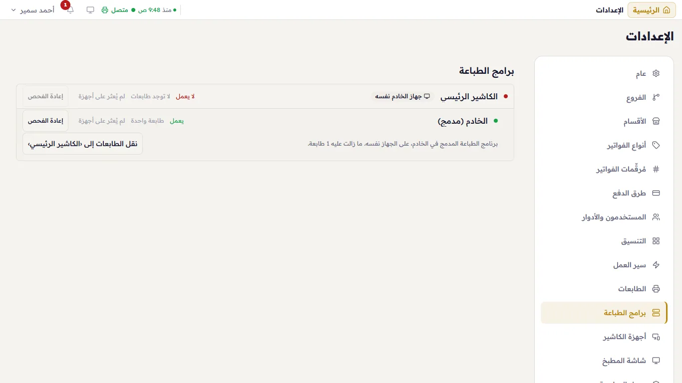
Task: Click the الإعدادات breadcrumb in top bar
Action: point(610,10)
